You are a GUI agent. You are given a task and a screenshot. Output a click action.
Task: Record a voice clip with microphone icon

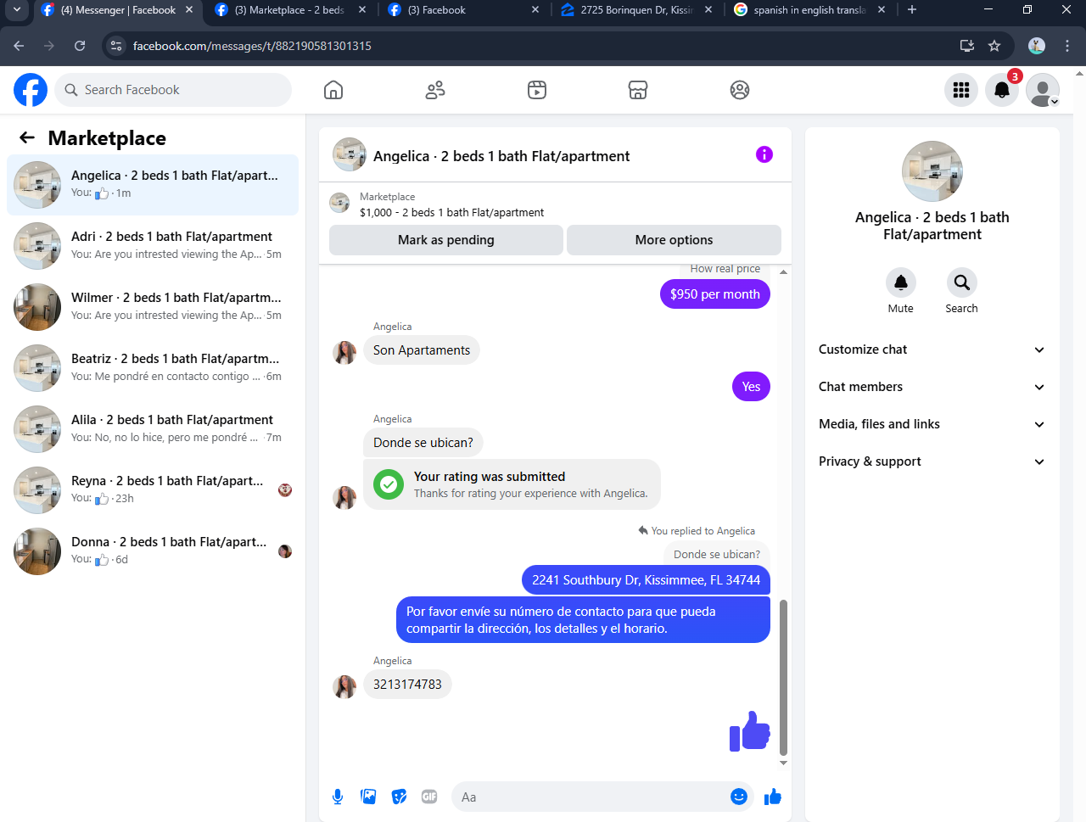point(338,797)
